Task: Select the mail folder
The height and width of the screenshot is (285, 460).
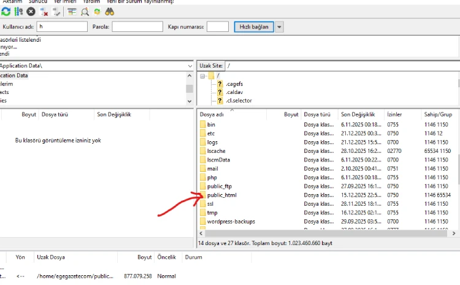Action: pos(212,169)
